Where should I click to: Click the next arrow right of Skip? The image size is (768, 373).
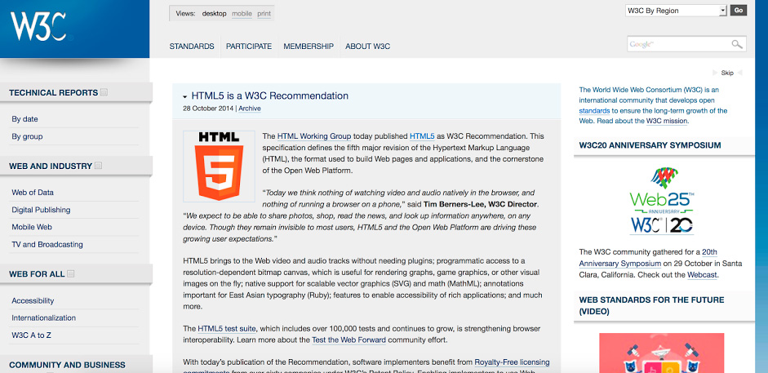tap(739, 73)
